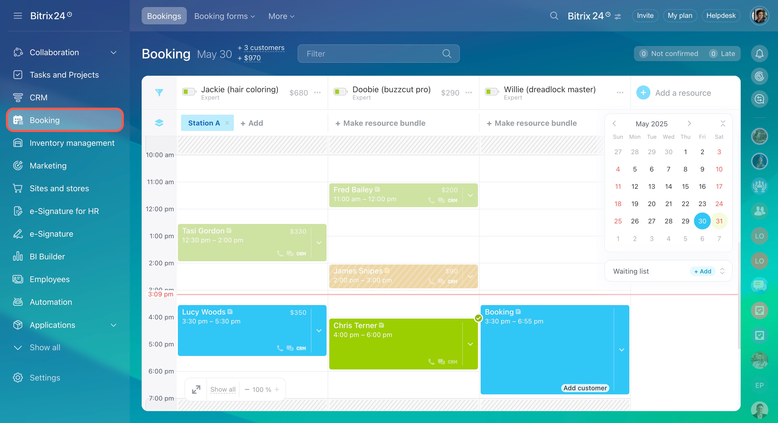Expand Fred Bailey booking chevron

tap(470, 196)
